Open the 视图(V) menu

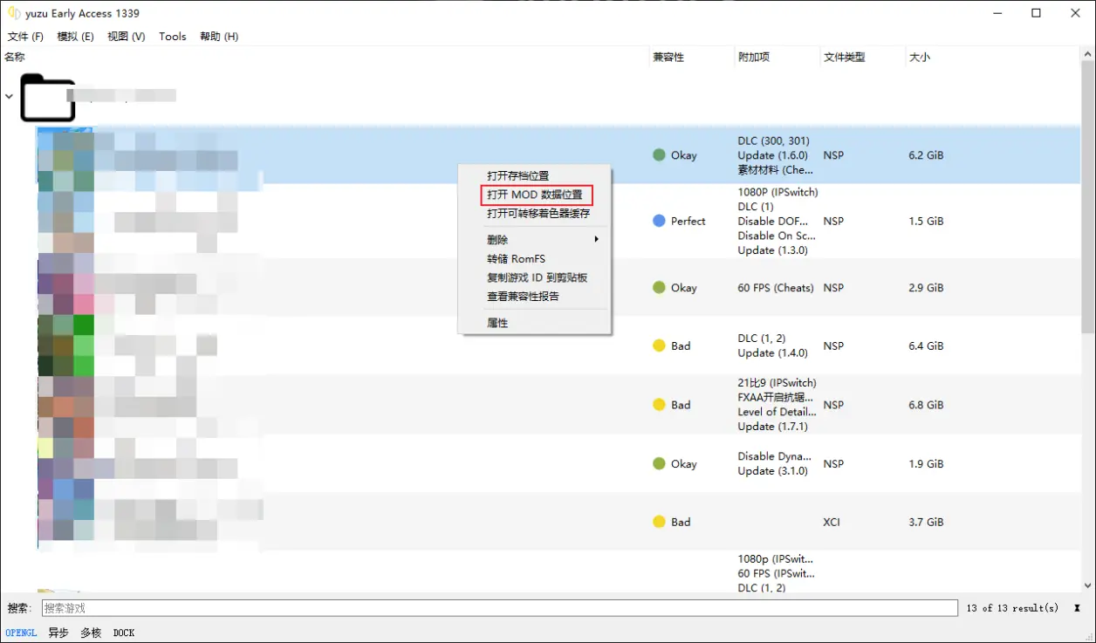(125, 36)
